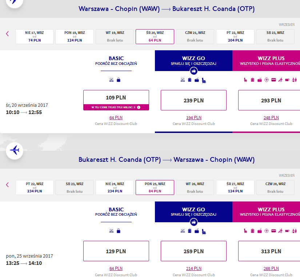Click return flight plane icon above Bukareszt heading
This screenshot has height=278, width=300.
15,151
